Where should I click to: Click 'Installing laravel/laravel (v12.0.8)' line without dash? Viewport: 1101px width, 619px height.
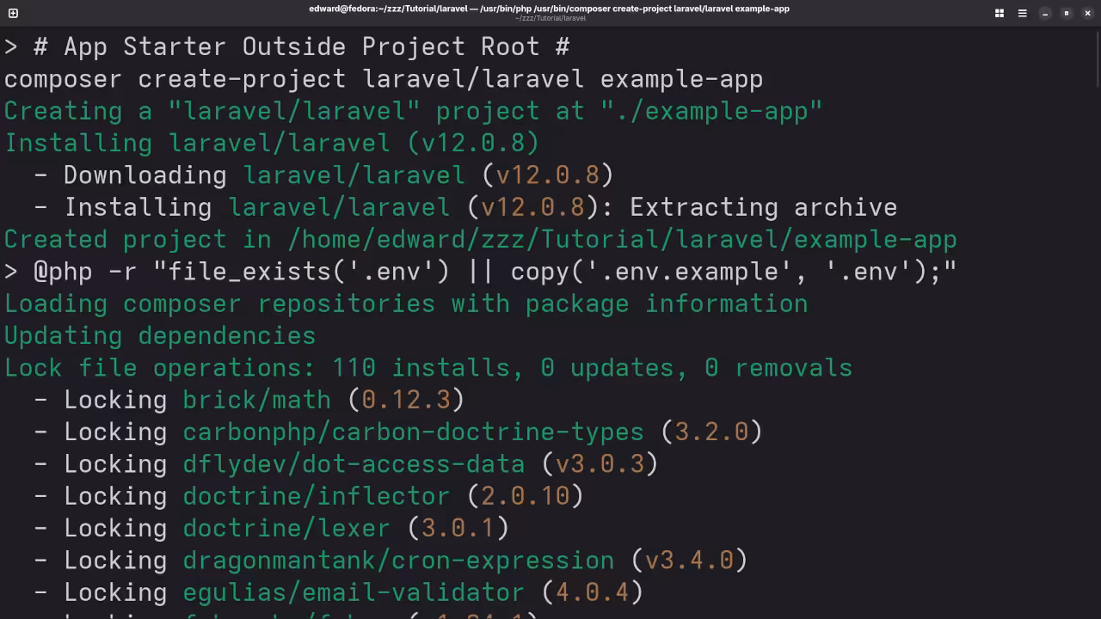272,143
